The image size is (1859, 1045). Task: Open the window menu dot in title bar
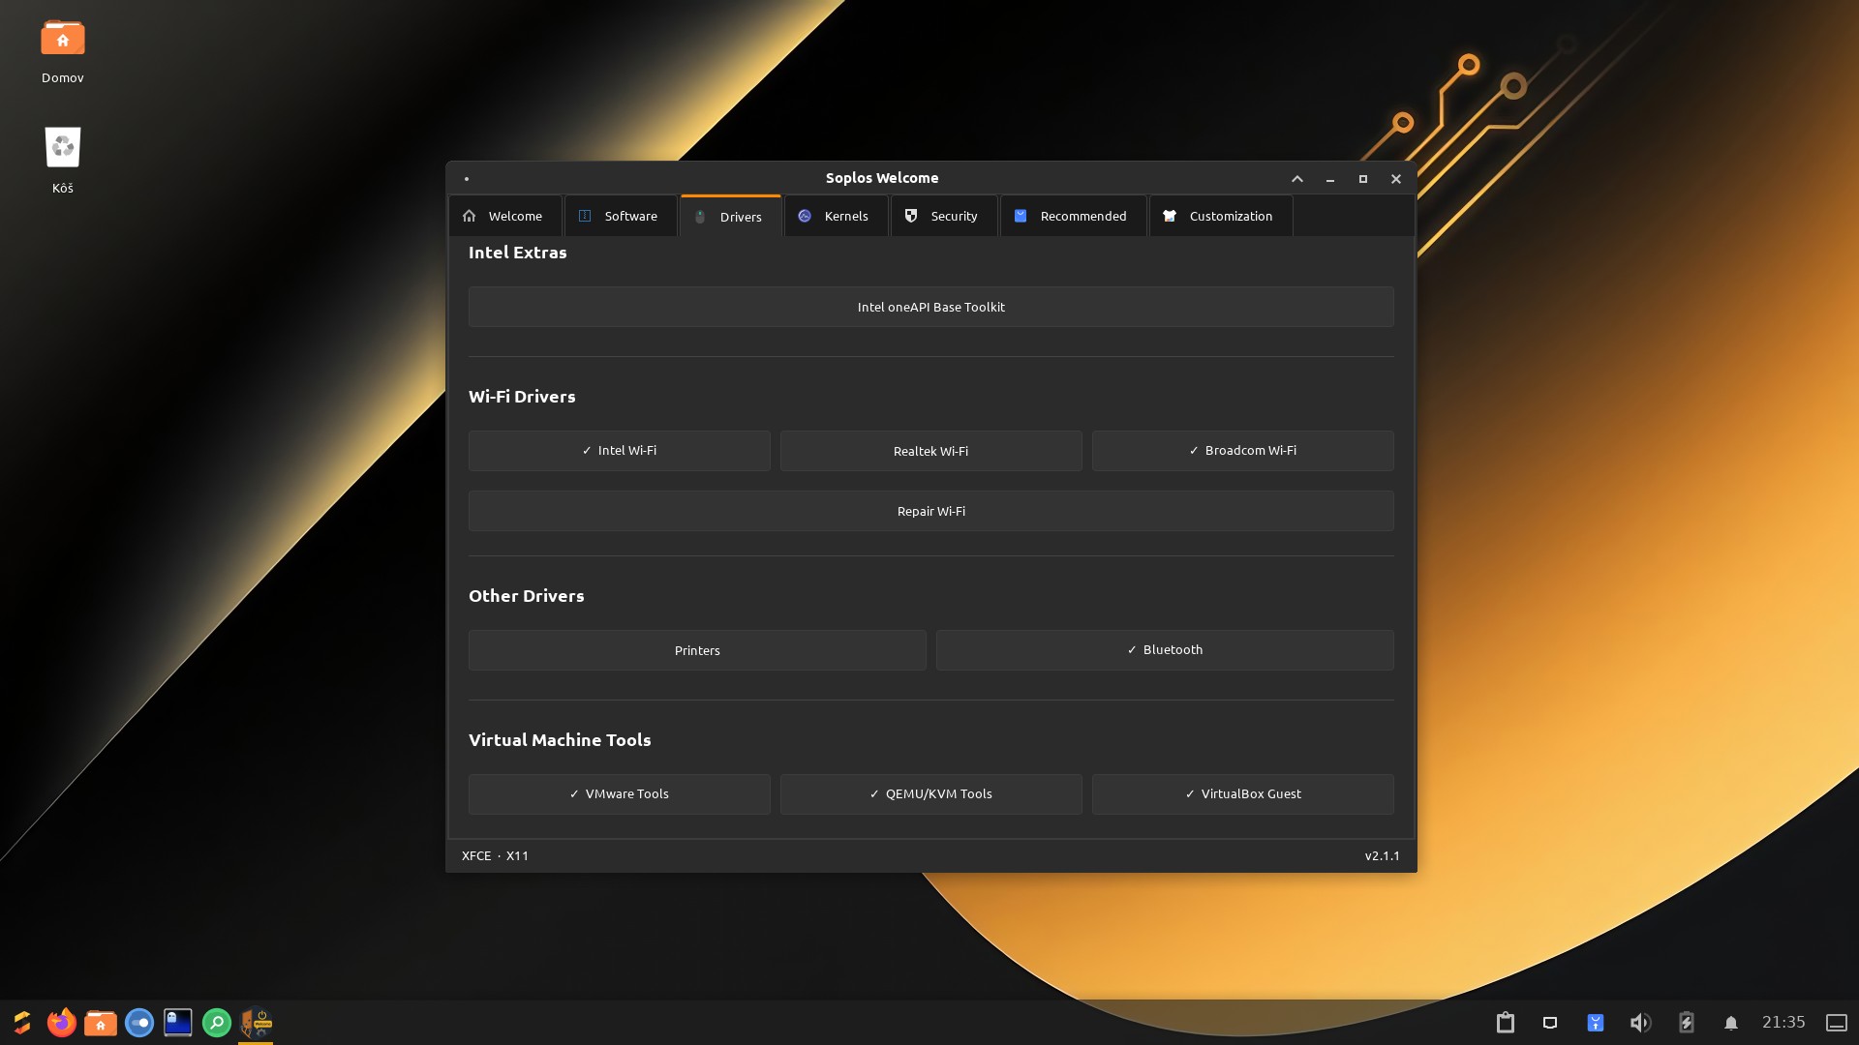click(x=467, y=179)
